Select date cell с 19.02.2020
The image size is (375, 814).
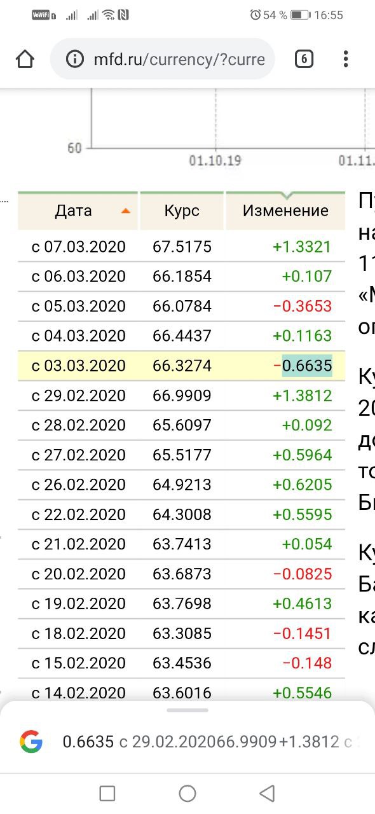[79, 604]
